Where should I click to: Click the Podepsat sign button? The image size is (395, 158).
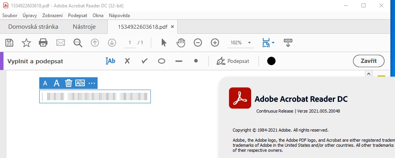(x=233, y=61)
